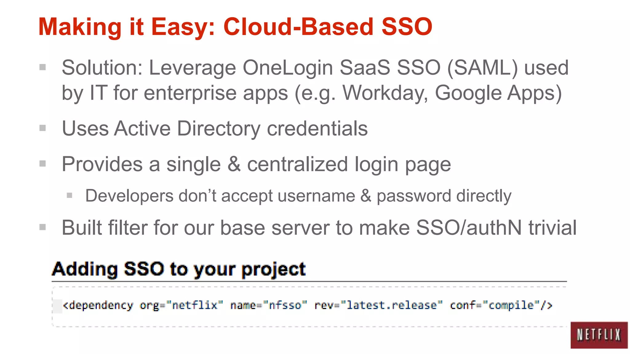This screenshot has height=354, width=630.
Task: Click 'Built filter for our base server' bullet
Action: [x=319, y=228]
